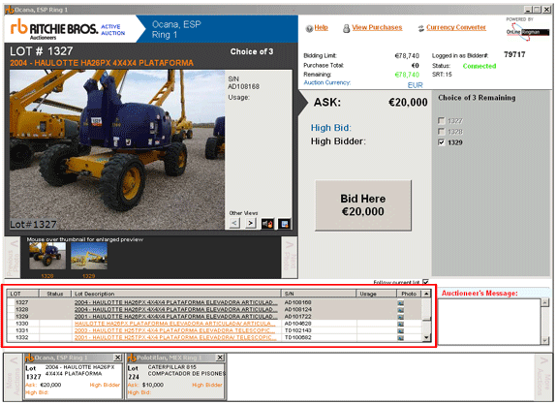557x405 pixels.
Task: Click the View Purchases person icon
Action: 346,28
